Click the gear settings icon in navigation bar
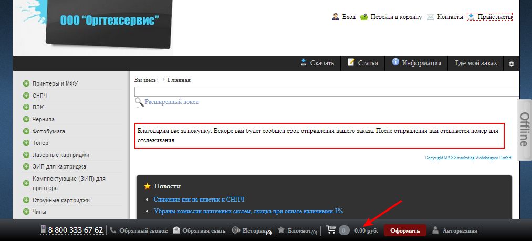Screen dimensions: 532x241 click(512, 64)
